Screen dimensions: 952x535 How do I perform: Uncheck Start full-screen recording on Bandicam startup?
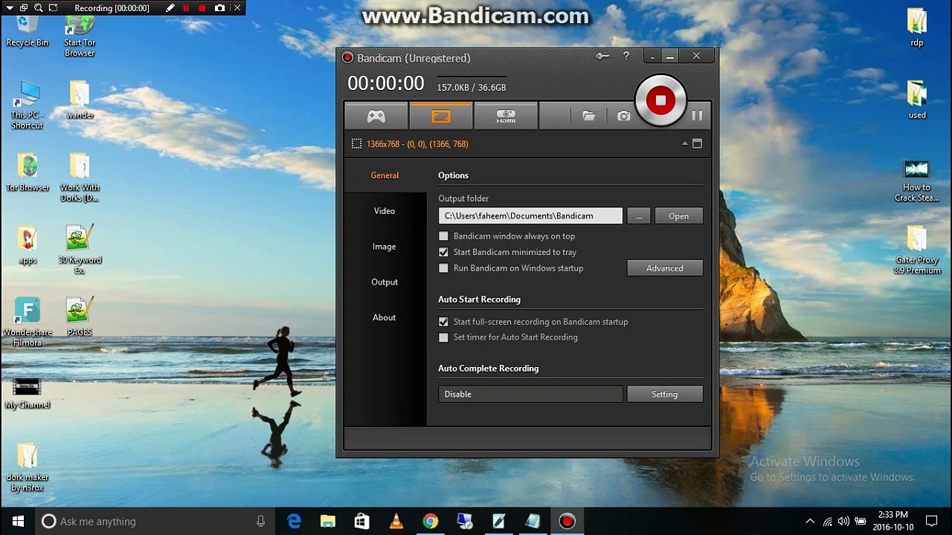(443, 322)
